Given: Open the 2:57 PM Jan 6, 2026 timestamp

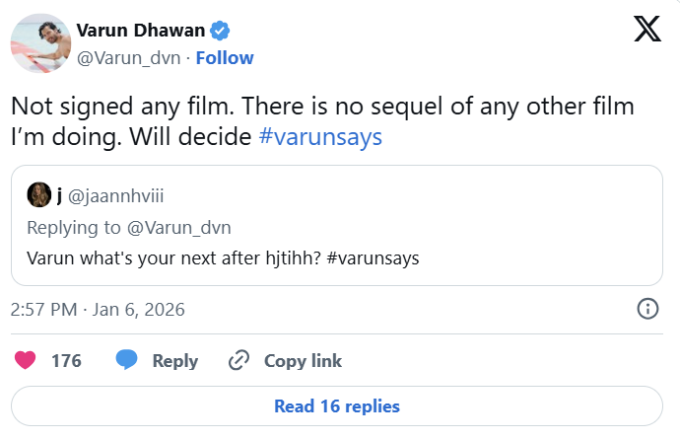Looking at the screenshot, I should pyautogui.click(x=98, y=310).
